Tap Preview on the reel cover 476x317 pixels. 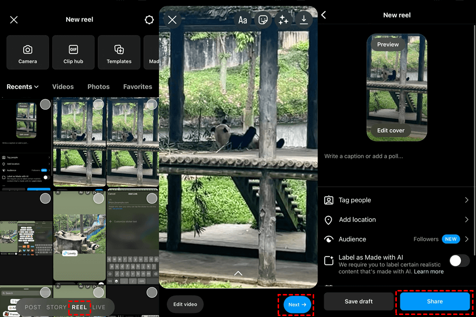[388, 44]
